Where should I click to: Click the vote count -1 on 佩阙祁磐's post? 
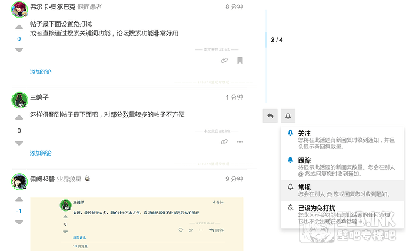pos(19,211)
